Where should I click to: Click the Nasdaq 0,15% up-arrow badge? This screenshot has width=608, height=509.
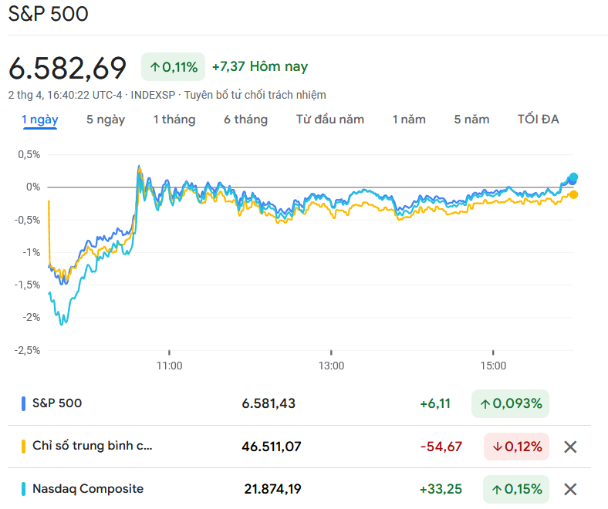[x=516, y=489]
